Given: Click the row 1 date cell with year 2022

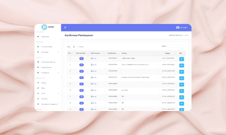Looking at the screenshot, I should pos(168,58).
